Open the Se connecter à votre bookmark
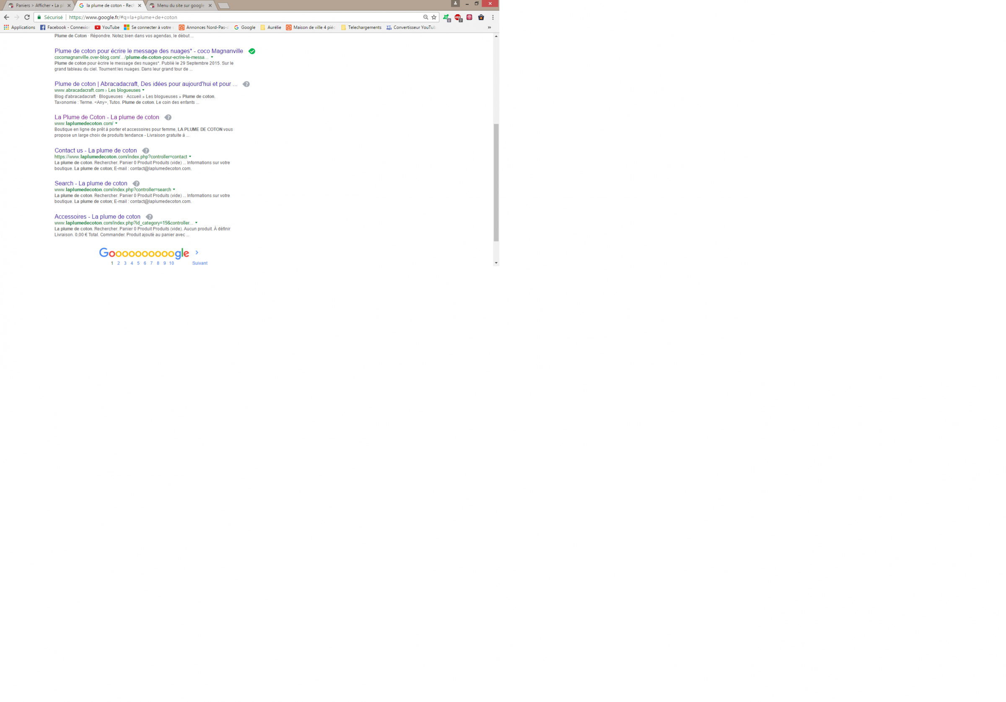The height and width of the screenshot is (702, 1006). [149, 28]
